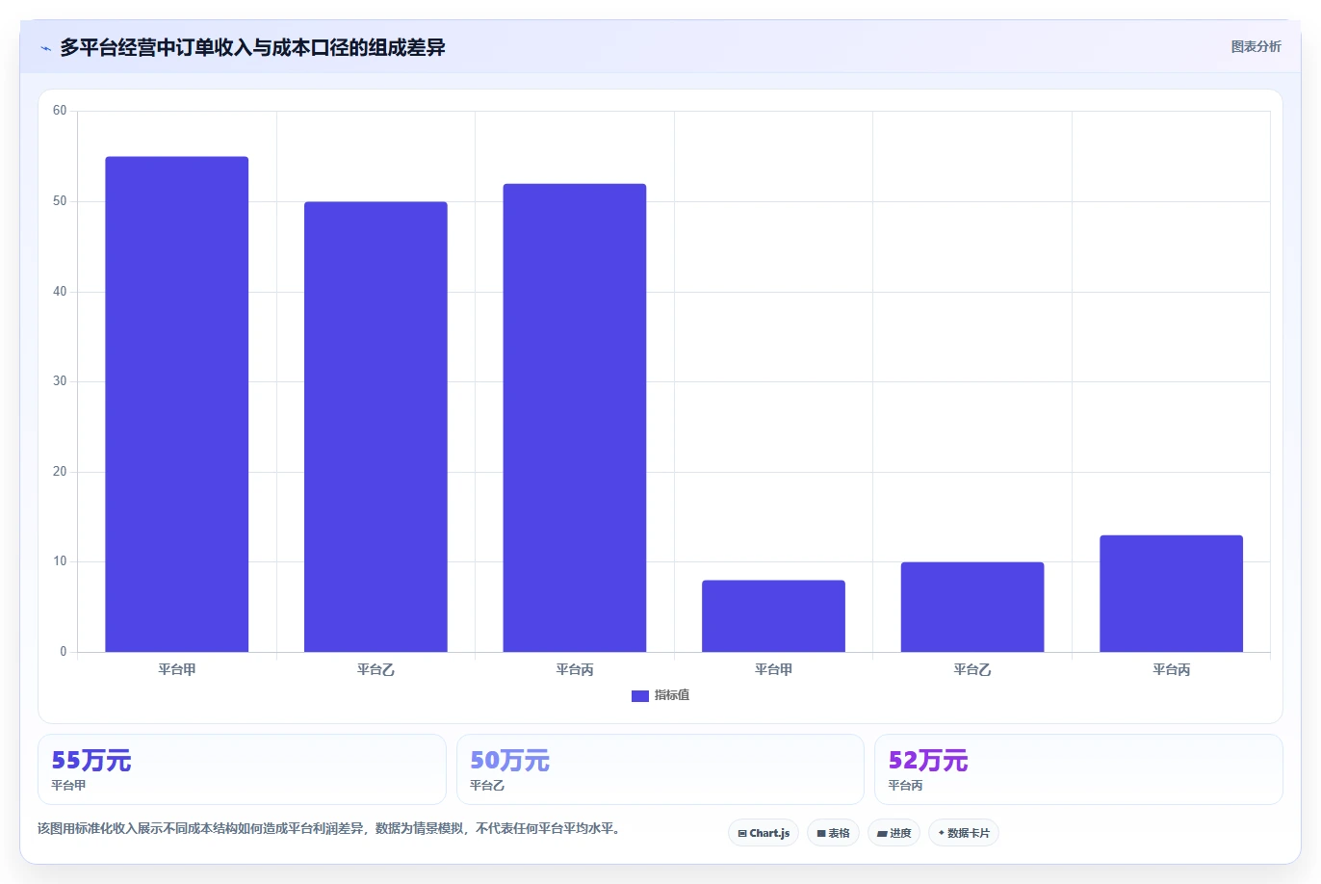Viewport: 1321px width, 884px height.
Task: Click the first 平台甲 x-axis label
Action: (x=177, y=669)
